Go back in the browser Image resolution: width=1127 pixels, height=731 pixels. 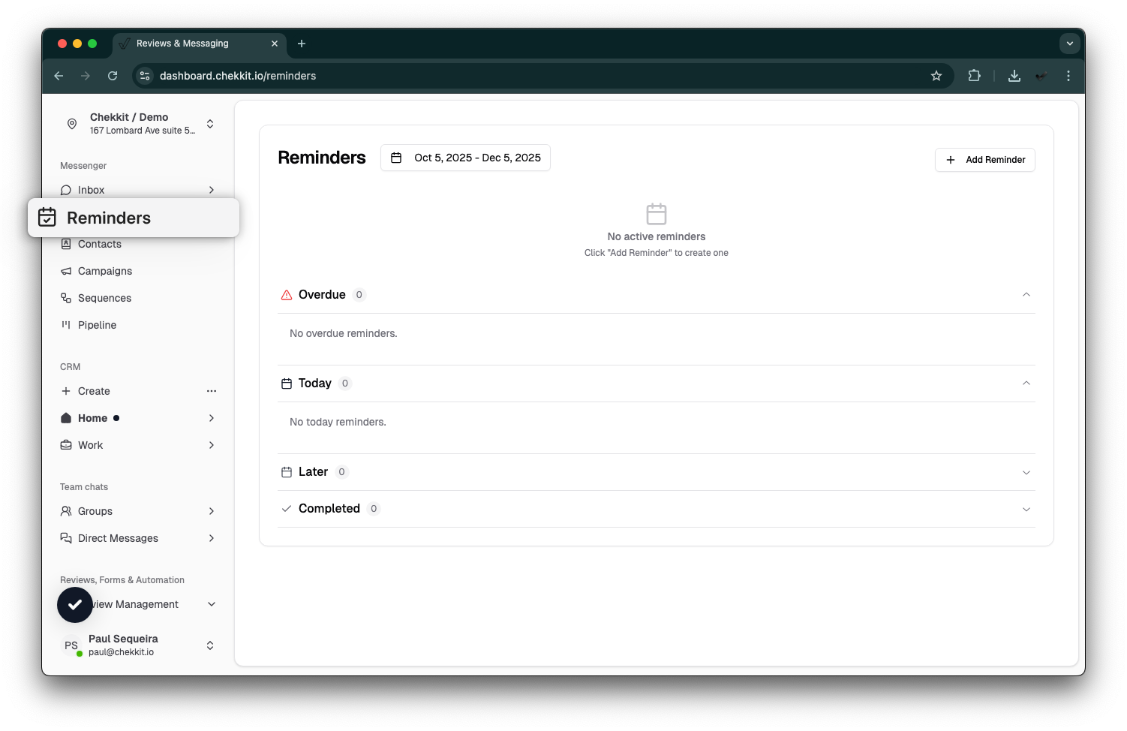tap(59, 76)
